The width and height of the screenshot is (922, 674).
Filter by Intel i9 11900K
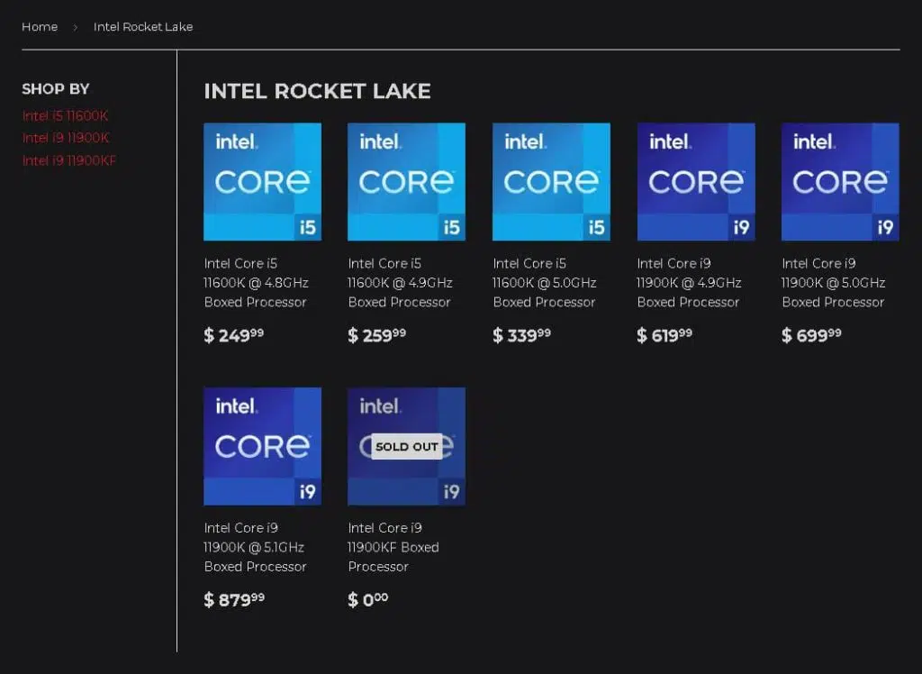click(x=65, y=138)
